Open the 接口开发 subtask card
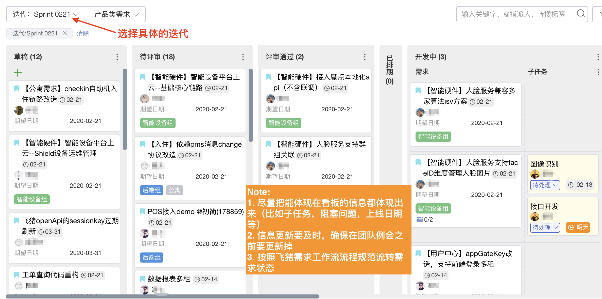 tap(563, 216)
